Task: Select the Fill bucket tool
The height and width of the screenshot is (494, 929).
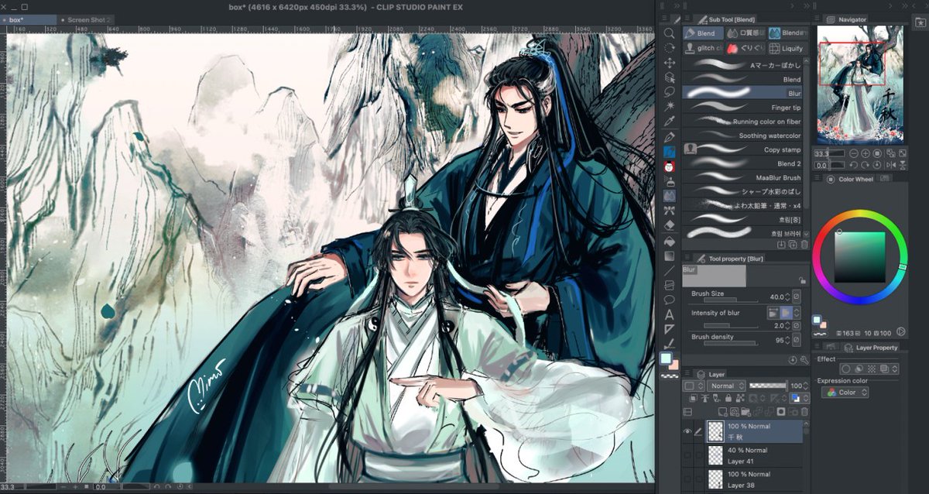Action: coord(670,241)
